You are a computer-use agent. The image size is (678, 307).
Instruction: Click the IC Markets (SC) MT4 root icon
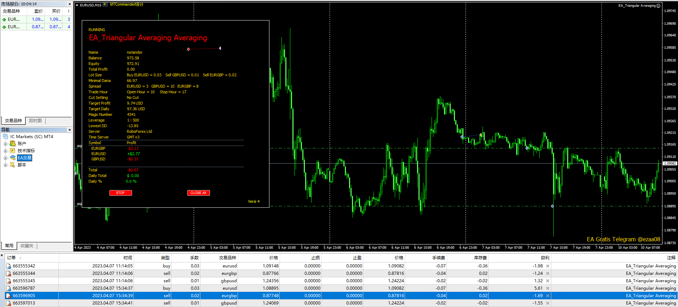(x=5, y=137)
